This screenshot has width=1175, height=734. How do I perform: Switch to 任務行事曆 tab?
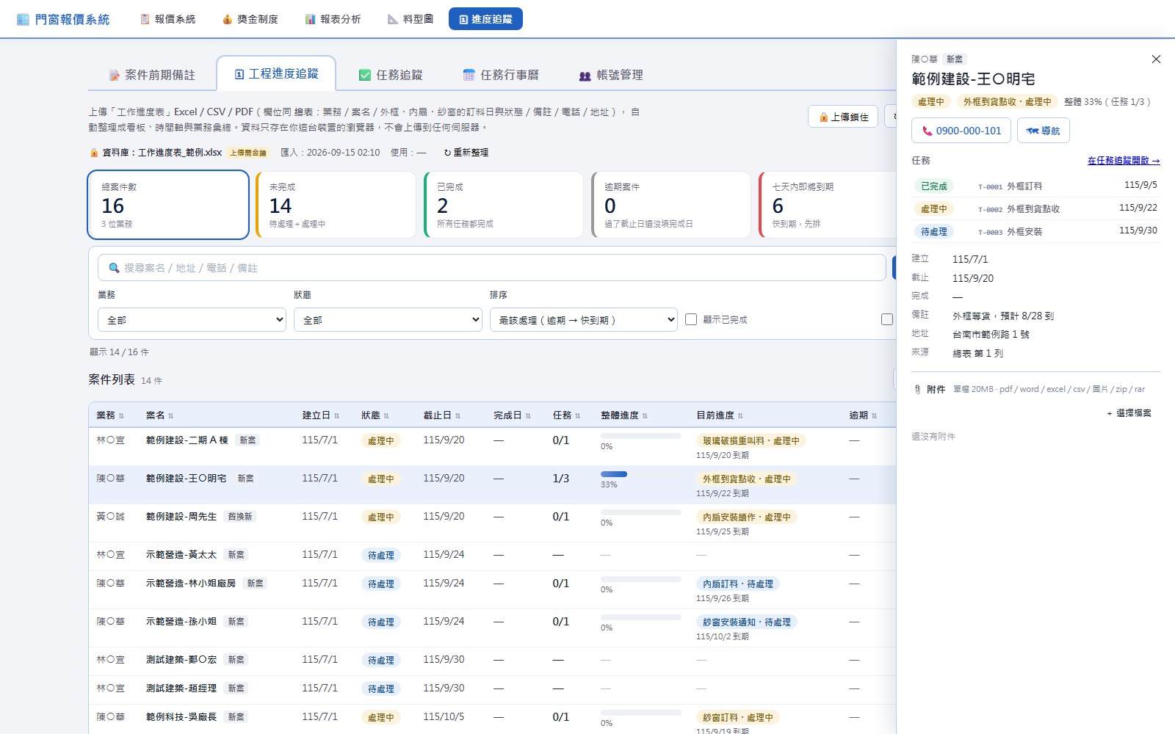click(500, 75)
